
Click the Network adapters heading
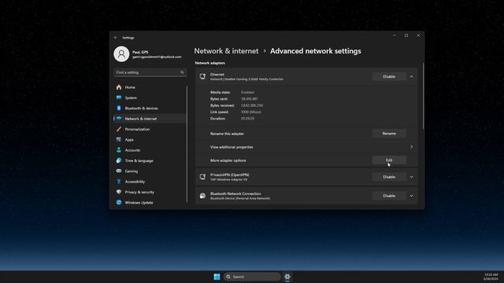pyautogui.click(x=210, y=63)
